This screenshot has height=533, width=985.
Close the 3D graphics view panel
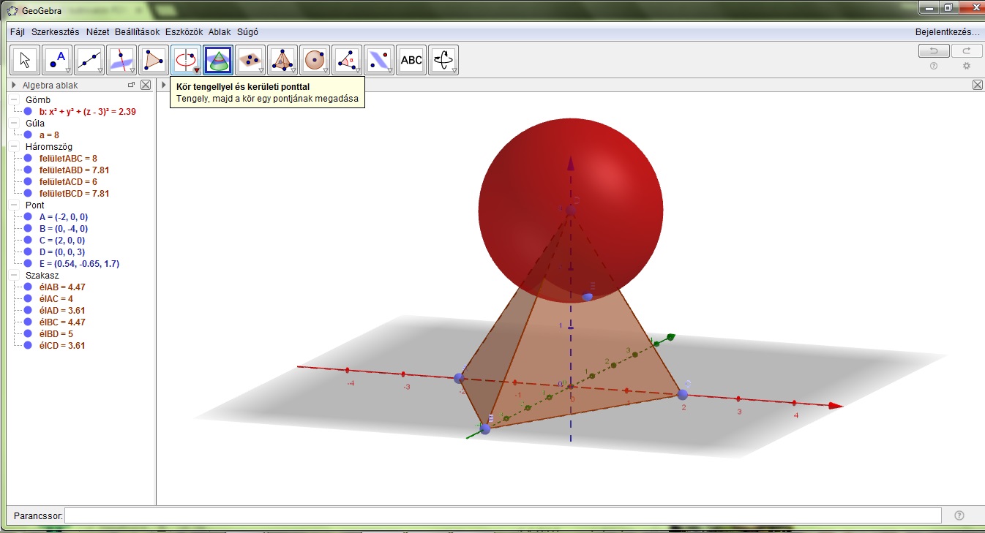click(x=978, y=85)
